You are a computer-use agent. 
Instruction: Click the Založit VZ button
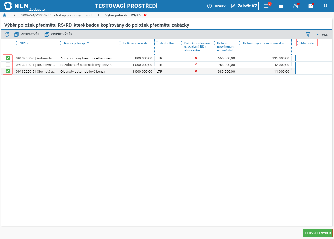(x=244, y=6)
